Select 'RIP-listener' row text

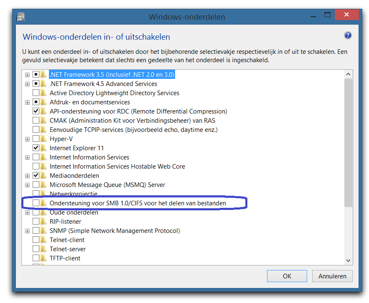66,222
